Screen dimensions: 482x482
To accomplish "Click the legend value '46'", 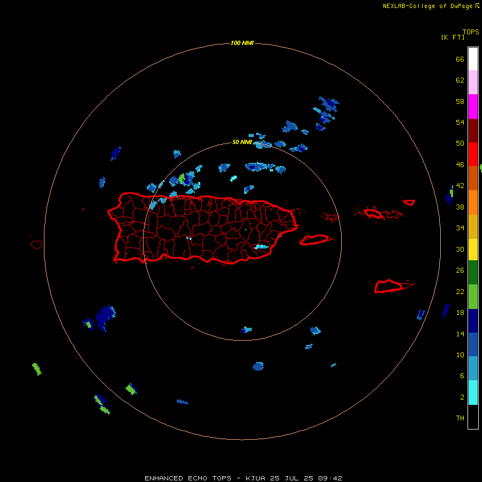I will coord(460,165).
